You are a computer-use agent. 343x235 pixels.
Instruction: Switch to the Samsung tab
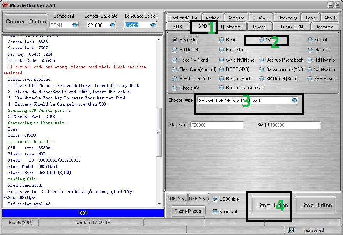click(236, 18)
